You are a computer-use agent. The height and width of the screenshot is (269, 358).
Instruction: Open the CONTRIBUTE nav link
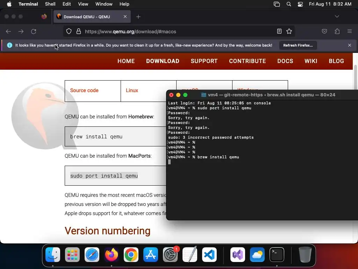pyautogui.click(x=248, y=61)
